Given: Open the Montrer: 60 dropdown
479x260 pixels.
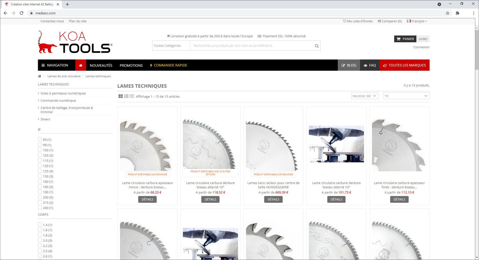Looking at the screenshot, I should tap(365, 96).
